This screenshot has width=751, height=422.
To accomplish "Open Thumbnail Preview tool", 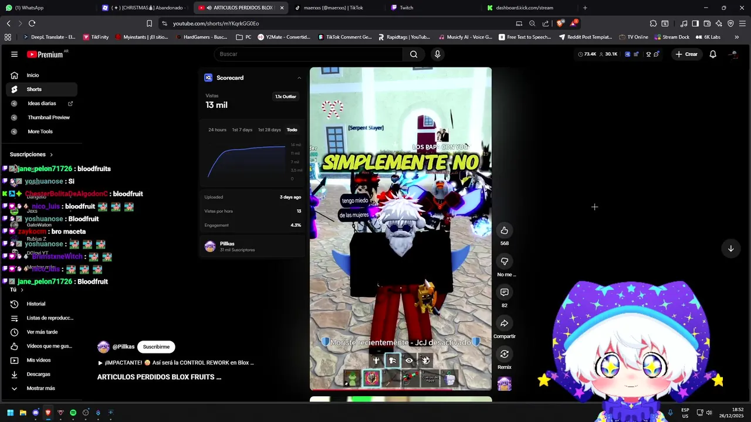I will tap(41, 117).
